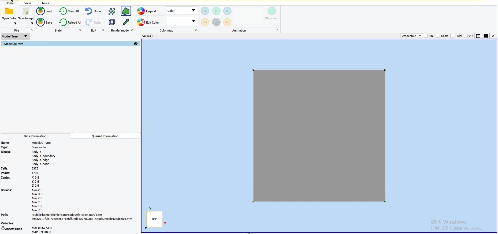Click the TOP orientation cube face
This screenshot has height=234, width=498.
154,219
